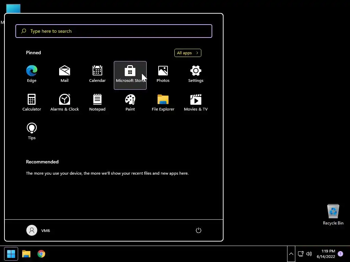Open the notification badge with one alert
This screenshot has height=262, width=350.
click(x=340, y=254)
